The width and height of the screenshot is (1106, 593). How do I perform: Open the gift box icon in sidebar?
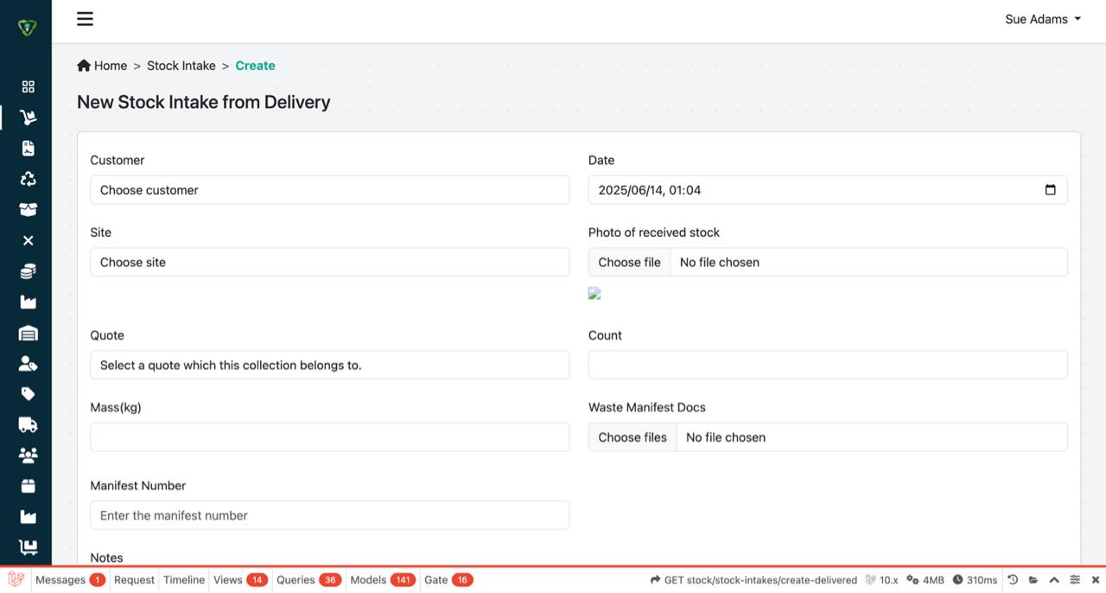29,486
